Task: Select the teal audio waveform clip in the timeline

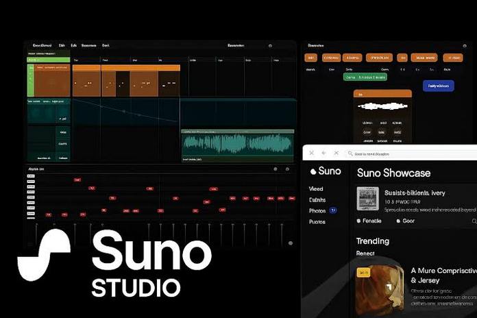Action: (237, 145)
